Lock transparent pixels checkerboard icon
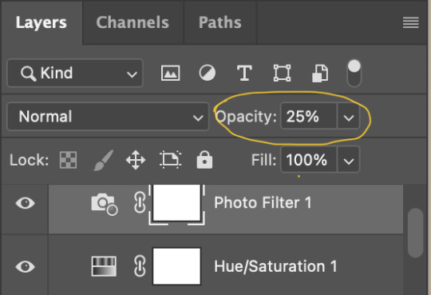This screenshot has height=295, width=431. (x=68, y=160)
